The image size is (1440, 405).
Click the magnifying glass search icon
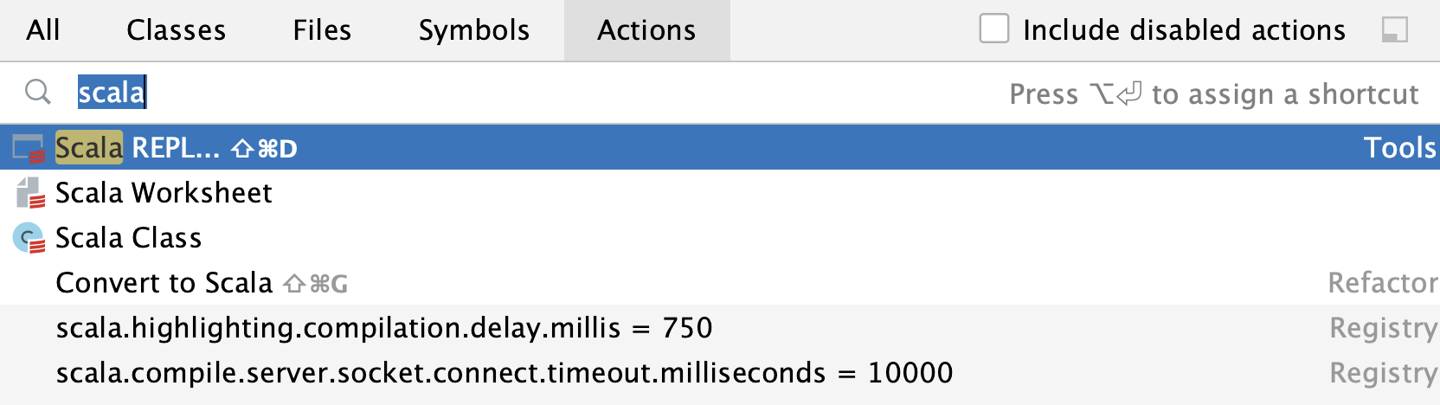click(38, 92)
